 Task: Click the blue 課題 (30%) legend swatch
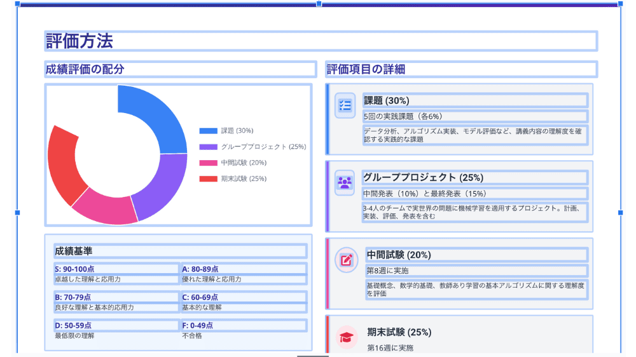[209, 131]
